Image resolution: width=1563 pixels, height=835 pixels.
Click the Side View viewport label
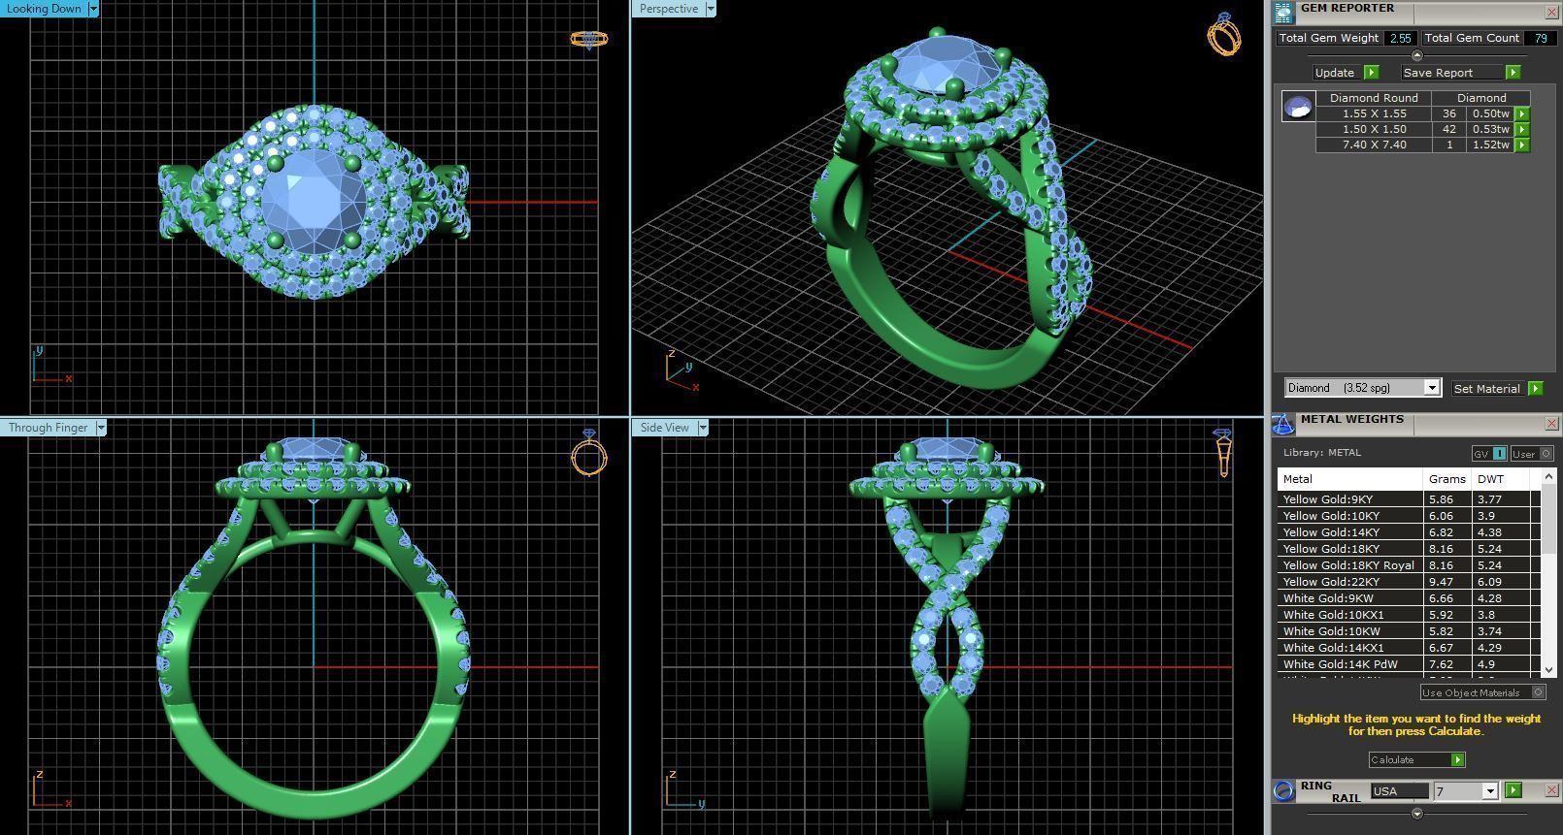(x=665, y=428)
